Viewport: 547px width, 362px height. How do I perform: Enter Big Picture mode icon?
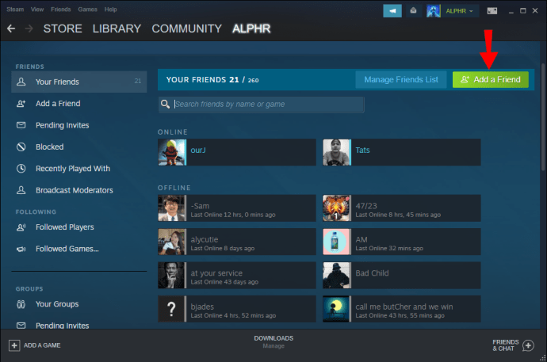492,11
